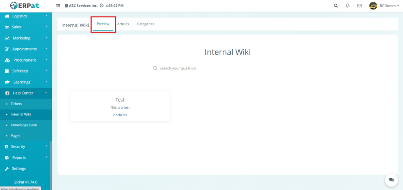Expand the Logistics menu chevron
403x190 pixels.
click(x=46, y=16)
